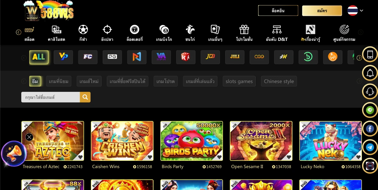Toggle favorite heart on Birds Party
The height and width of the screenshot is (190, 378).
click(x=219, y=157)
